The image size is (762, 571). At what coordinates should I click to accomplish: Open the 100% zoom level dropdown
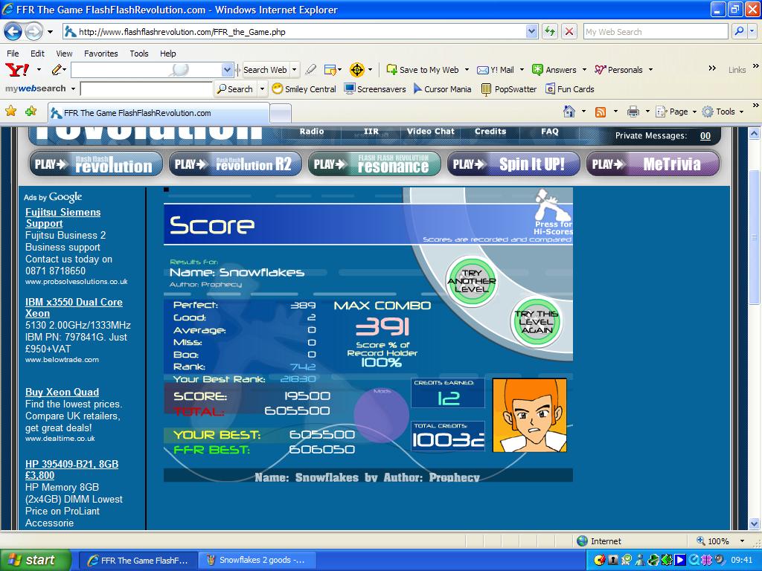[742, 541]
